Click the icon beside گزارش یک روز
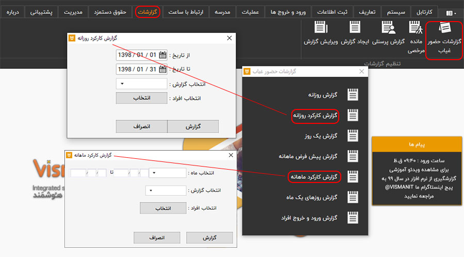The height and width of the screenshot is (257, 464). 353,136
